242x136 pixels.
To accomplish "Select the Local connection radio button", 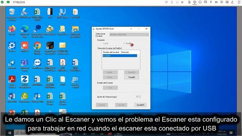I will coord(102,43).
